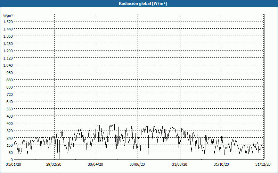Click the 400 y-axis label
278x173 pixels.
(x=10, y=124)
